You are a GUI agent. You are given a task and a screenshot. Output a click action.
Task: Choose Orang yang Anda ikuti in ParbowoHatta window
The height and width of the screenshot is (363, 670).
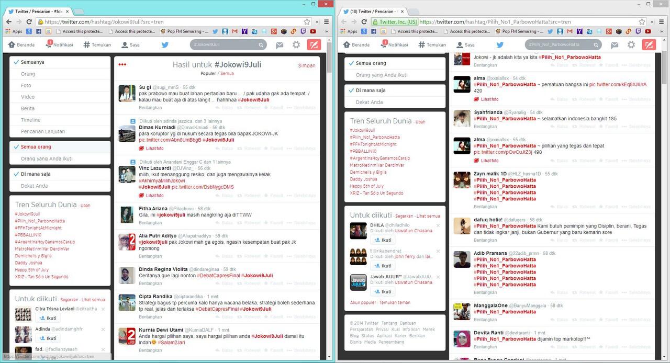tap(395, 75)
